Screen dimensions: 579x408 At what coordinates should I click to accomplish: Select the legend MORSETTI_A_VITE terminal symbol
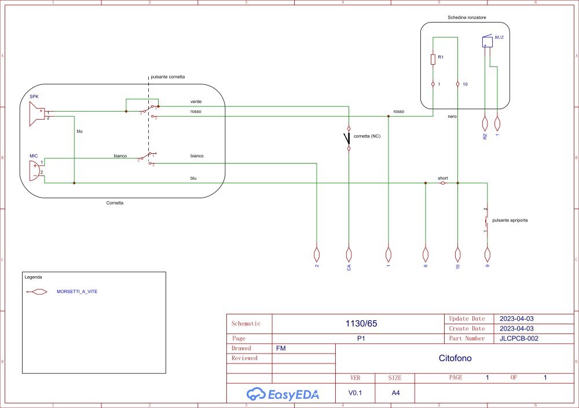(x=37, y=292)
